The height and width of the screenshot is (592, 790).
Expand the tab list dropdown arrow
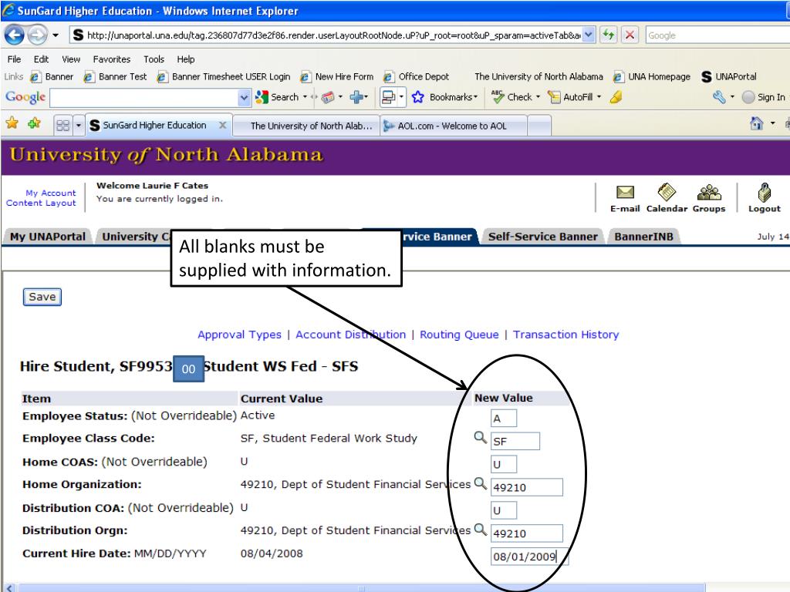click(x=79, y=126)
